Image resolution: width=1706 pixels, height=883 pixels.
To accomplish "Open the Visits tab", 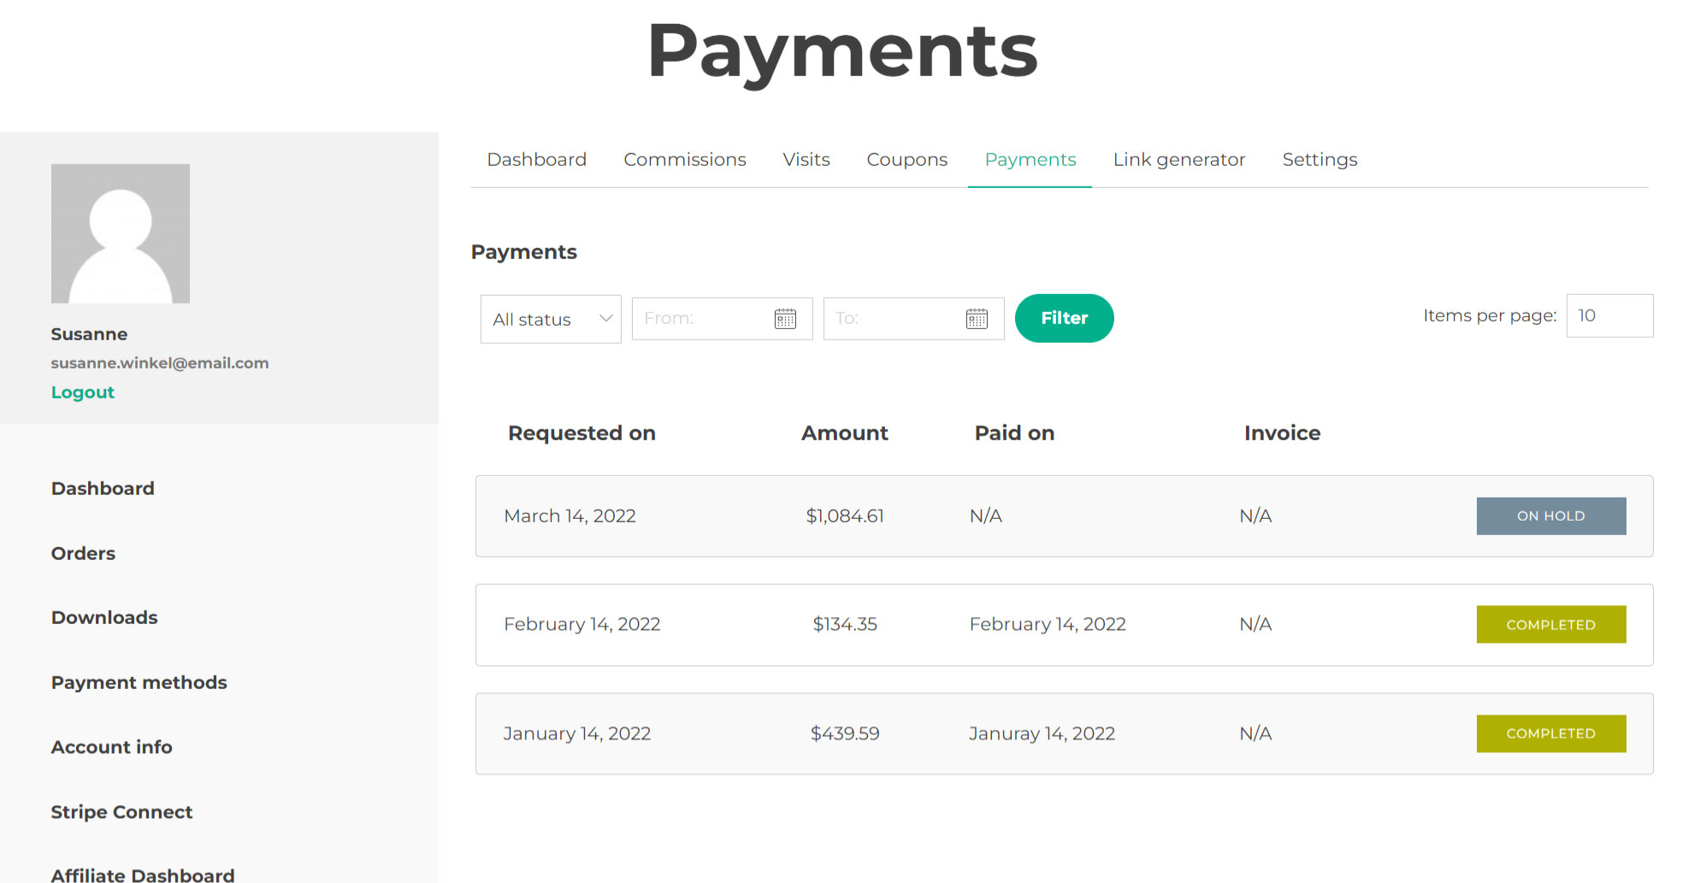I will pyautogui.click(x=806, y=160).
